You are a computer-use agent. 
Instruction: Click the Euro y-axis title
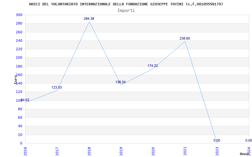point(15,79)
